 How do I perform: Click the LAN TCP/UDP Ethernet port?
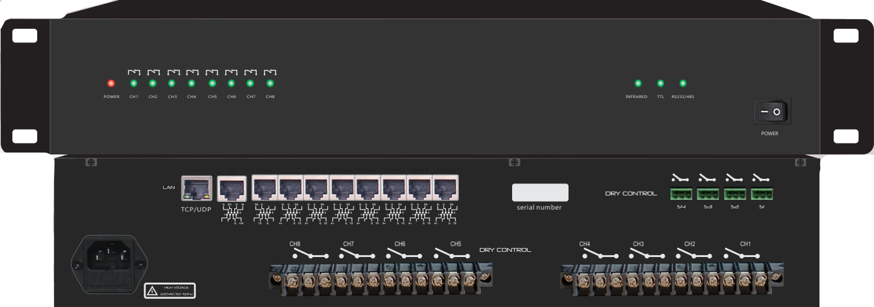point(196,188)
